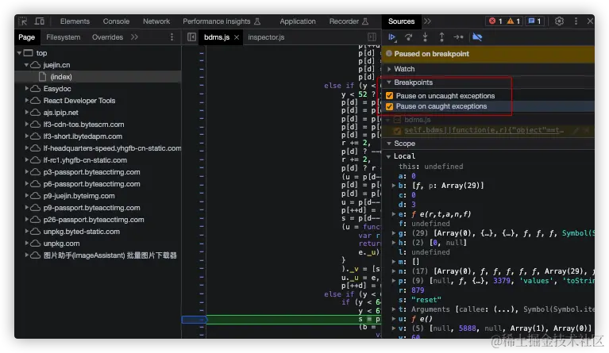This screenshot has width=609, height=353.
Task: Click the Step button in debugger toolbar
Action: pos(458,37)
